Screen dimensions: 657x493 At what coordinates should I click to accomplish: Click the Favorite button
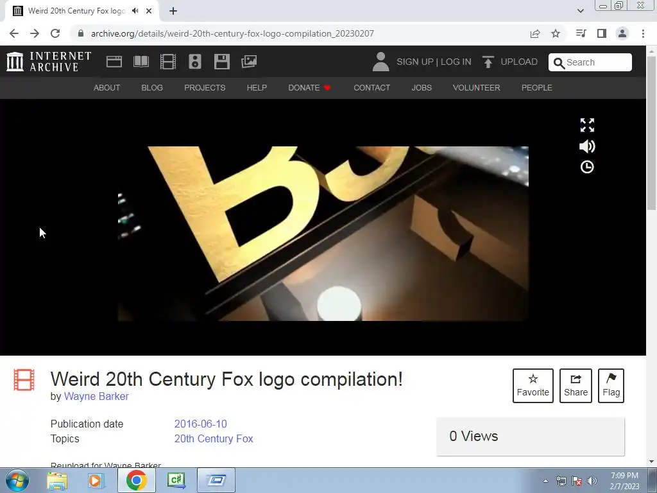tap(533, 386)
